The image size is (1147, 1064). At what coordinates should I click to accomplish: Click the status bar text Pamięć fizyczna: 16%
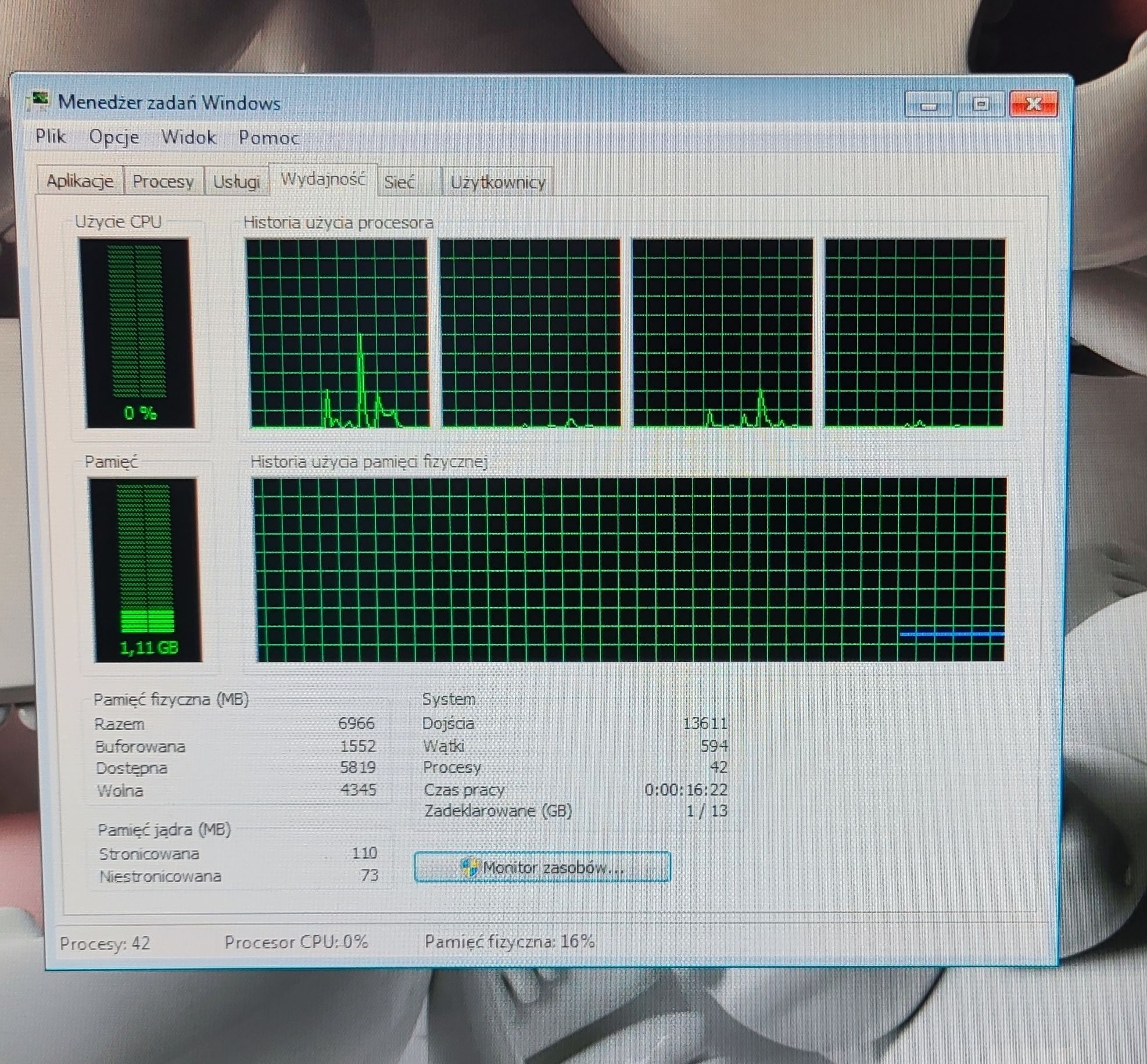pyautogui.click(x=510, y=941)
